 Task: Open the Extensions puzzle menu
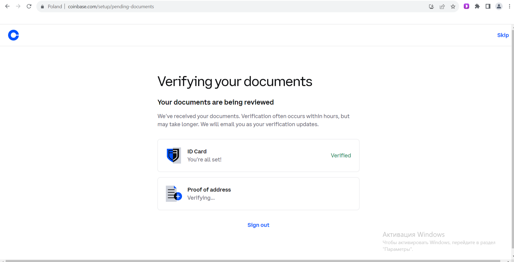pyautogui.click(x=477, y=6)
